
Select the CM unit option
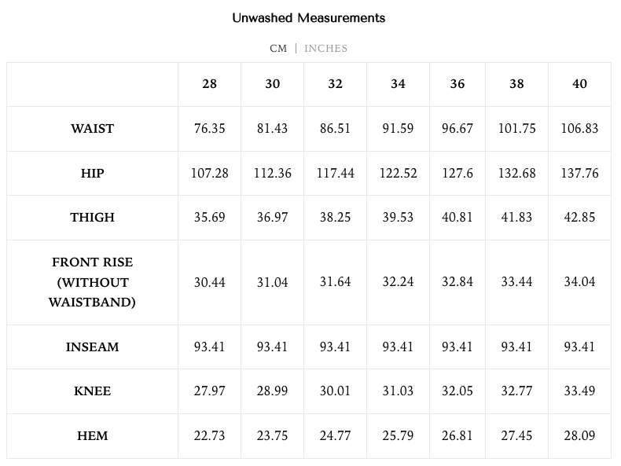pyautogui.click(x=278, y=48)
